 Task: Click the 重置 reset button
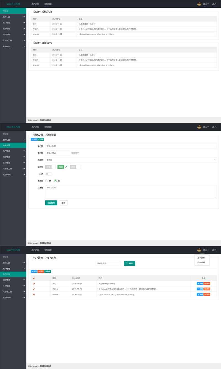(x=63, y=203)
